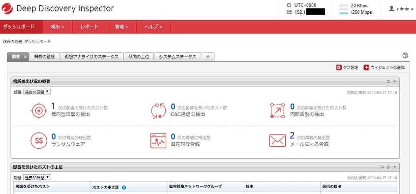This screenshot has height=194, width=416.
Task: Export the 影響を受けたホストの上位 widget data
Action: [382, 167]
